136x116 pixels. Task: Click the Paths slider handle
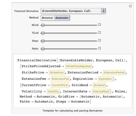click(43, 49)
